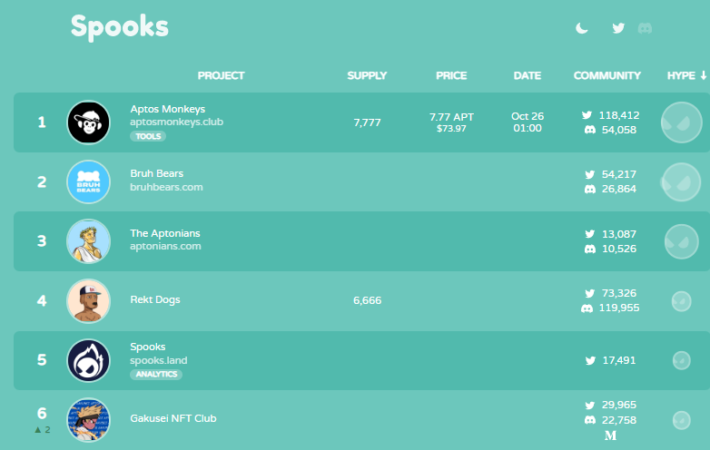Screen dimensions: 710x450
Task: Select the Spooks project name in row 5
Action: pos(148,347)
